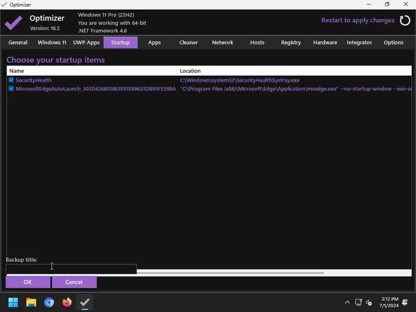Screen dimensions: 416x312
Task: Switch to the Options tab
Action: (393, 42)
